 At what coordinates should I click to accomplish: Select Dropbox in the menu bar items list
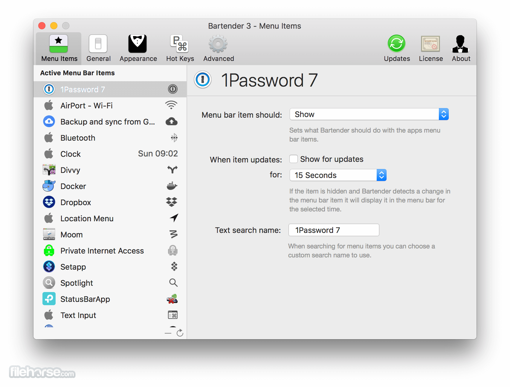point(110,202)
